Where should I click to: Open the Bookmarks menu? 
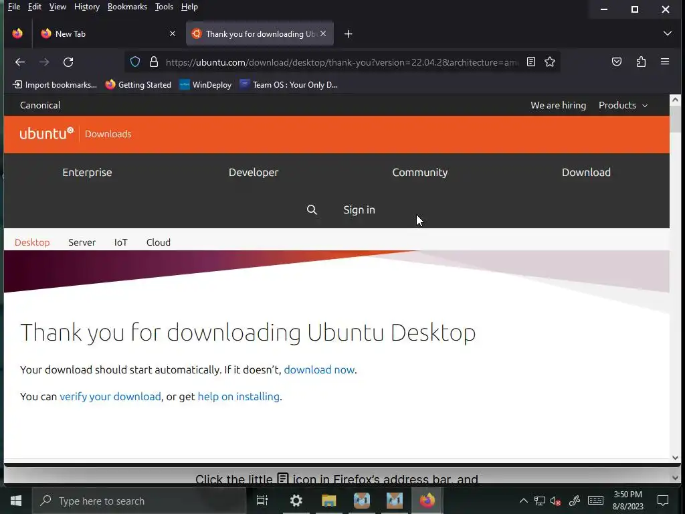127,7
